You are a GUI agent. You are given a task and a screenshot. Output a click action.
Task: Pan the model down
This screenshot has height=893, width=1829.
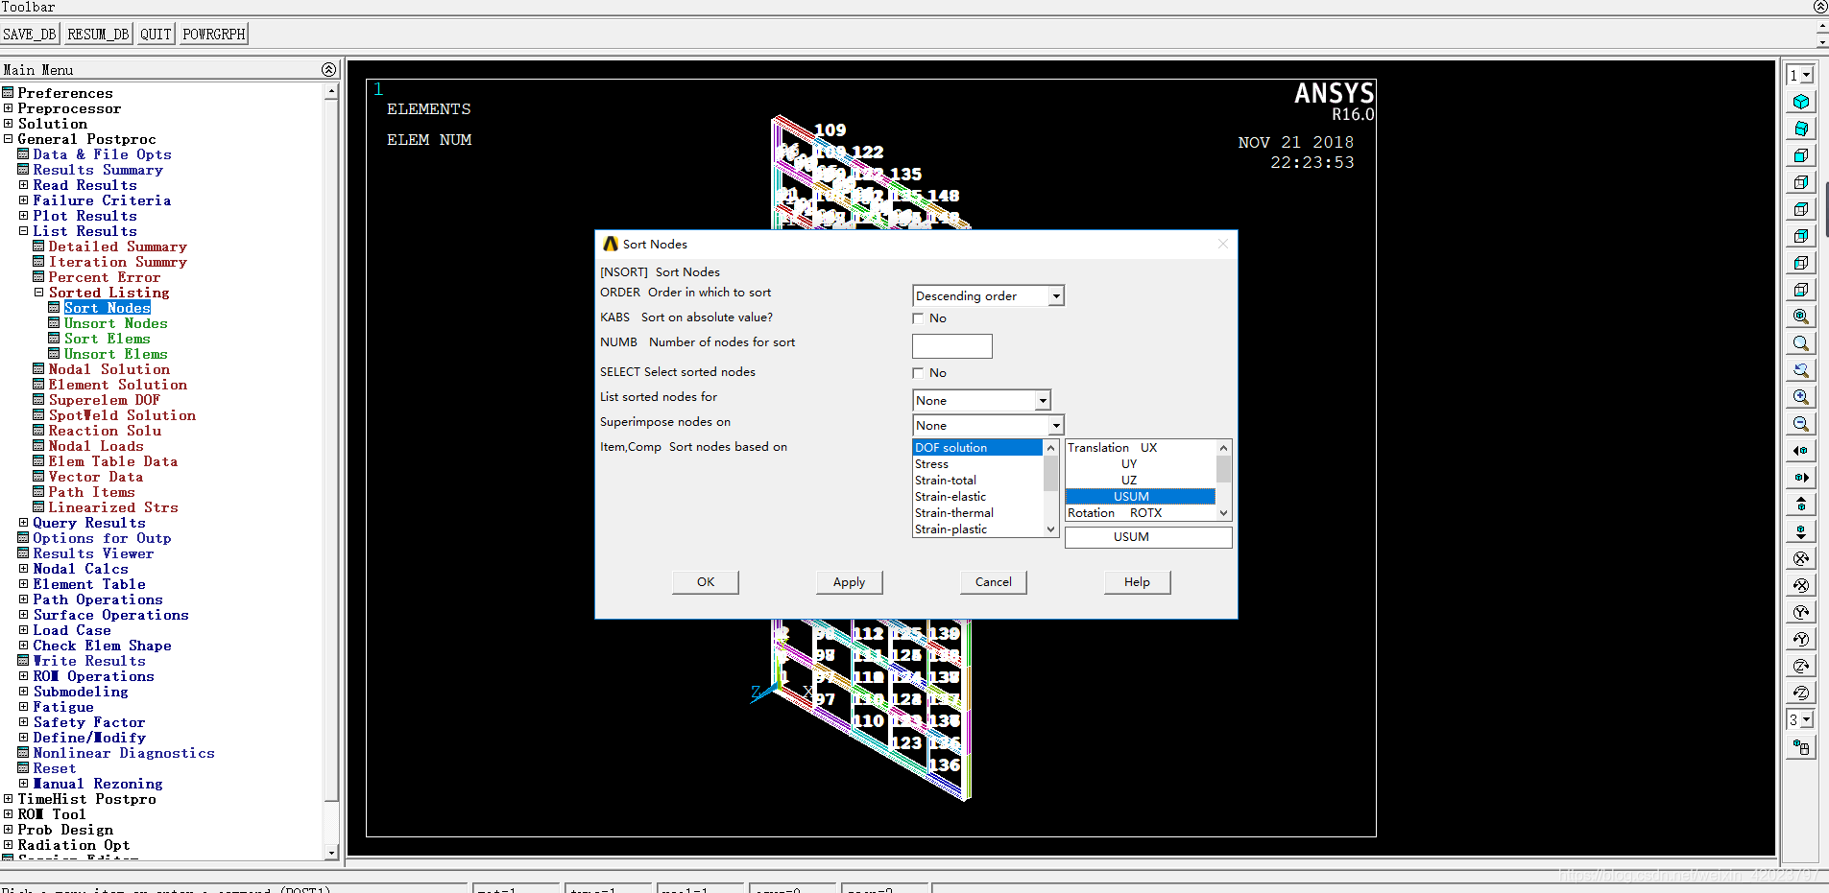[1801, 531]
